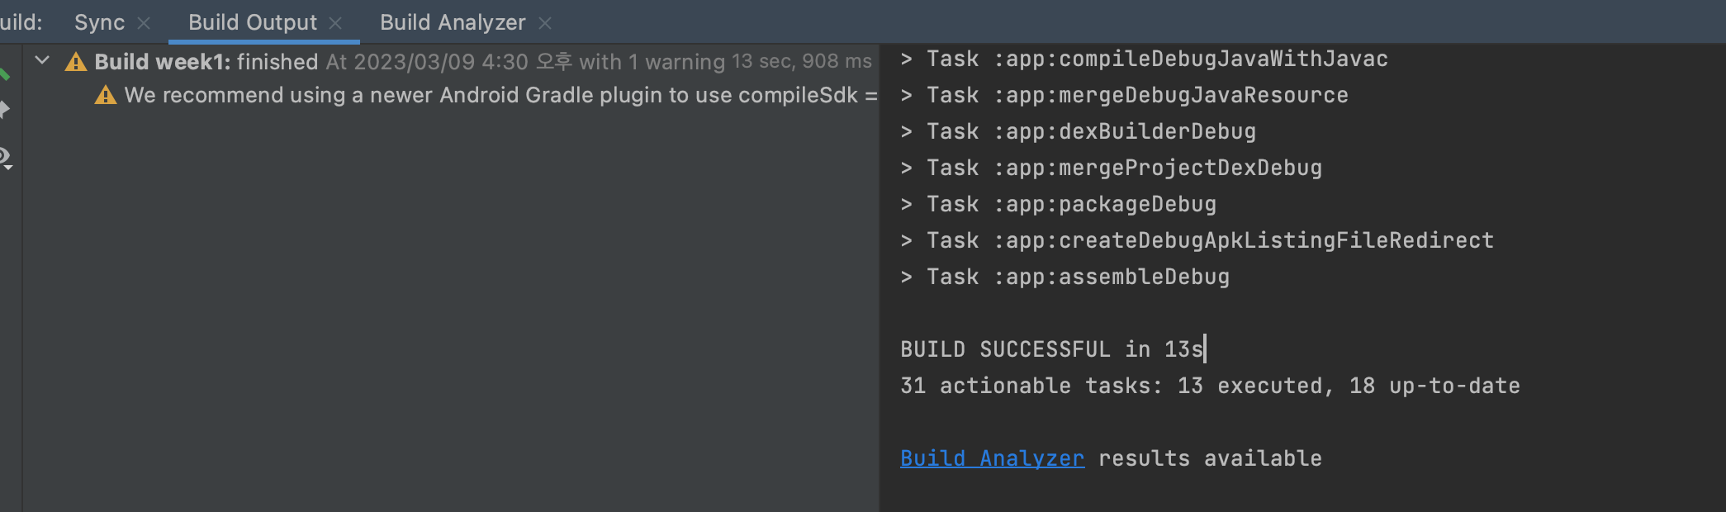Close the Build Output tab
The image size is (1726, 512).
tap(335, 23)
